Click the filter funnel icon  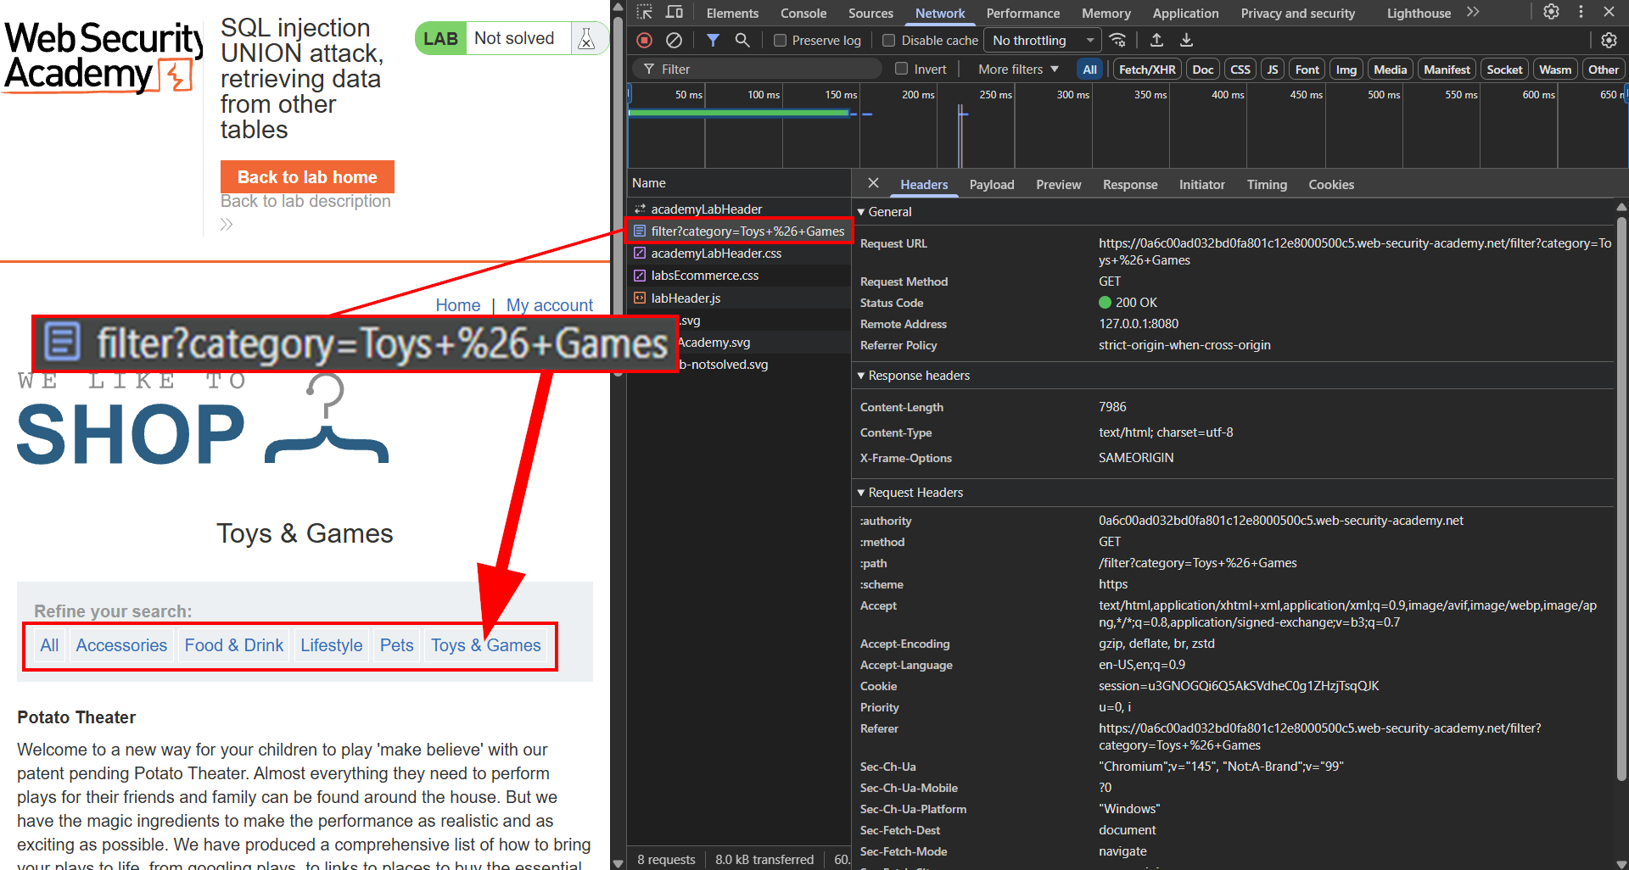tap(713, 40)
